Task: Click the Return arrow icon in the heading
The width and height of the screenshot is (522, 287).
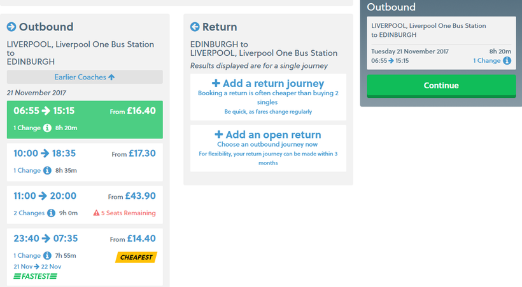Action: pyautogui.click(x=195, y=27)
